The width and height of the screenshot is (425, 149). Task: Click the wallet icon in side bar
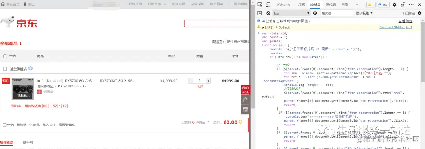[245, 109]
